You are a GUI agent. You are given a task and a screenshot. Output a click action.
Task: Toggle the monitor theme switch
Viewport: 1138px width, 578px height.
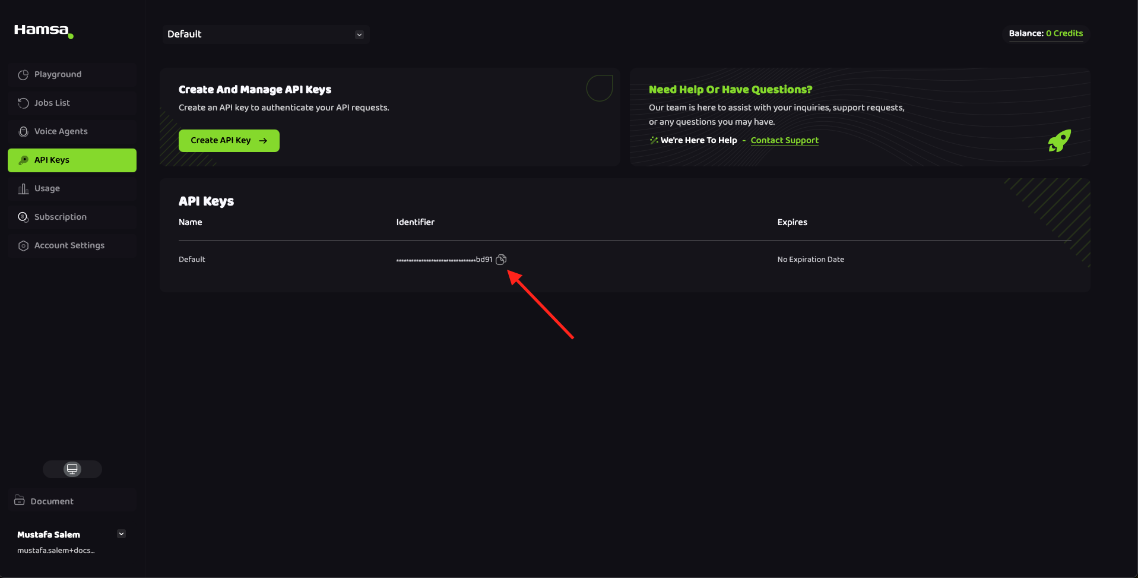tap(72, 469)
